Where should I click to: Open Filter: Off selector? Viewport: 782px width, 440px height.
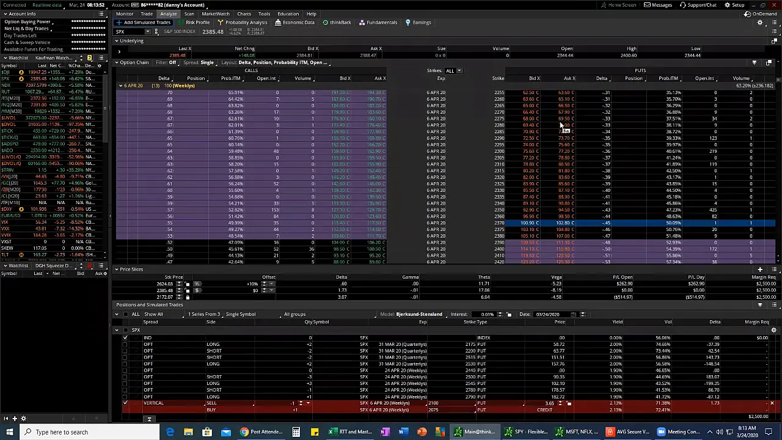[x=166, y=63]
